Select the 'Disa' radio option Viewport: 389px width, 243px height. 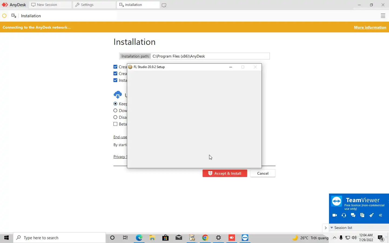[115, 117]
